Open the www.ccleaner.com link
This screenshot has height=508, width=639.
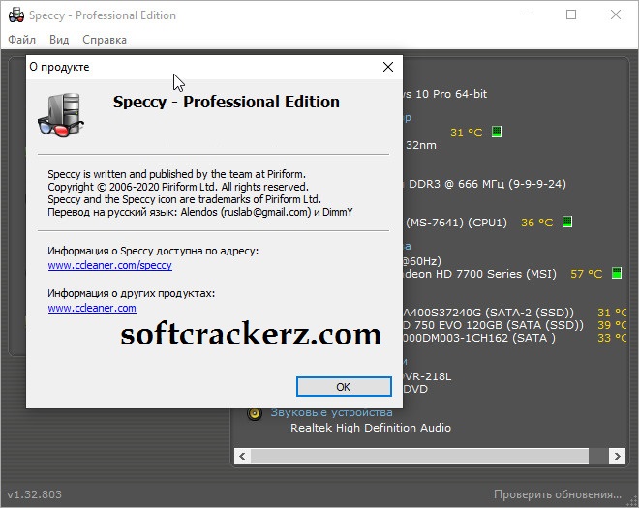coord(92,308)
